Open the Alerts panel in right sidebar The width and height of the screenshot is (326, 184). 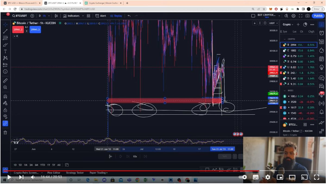coord(322,33)
